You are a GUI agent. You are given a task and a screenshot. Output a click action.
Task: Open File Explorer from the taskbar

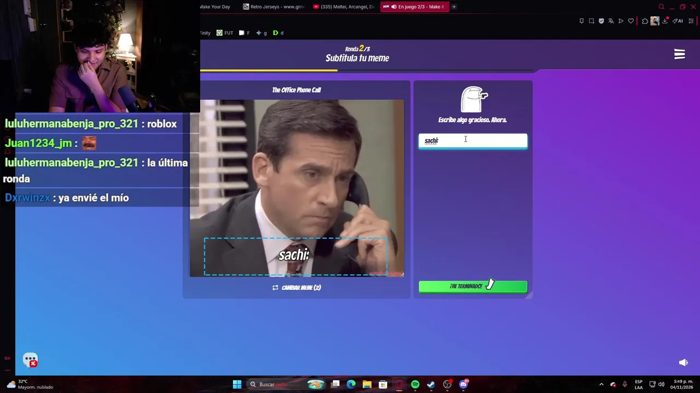tap(367, 384)
